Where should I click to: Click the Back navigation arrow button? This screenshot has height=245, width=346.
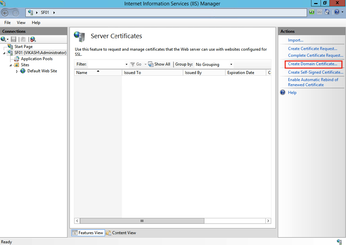pos(5,13)
